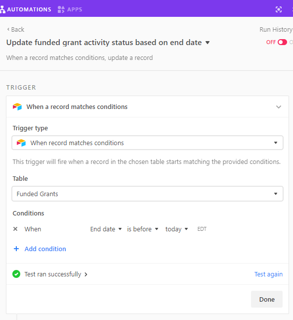Collapse the trigger section with the chevron
293x320 pixels.
click(x=279, y=107)
